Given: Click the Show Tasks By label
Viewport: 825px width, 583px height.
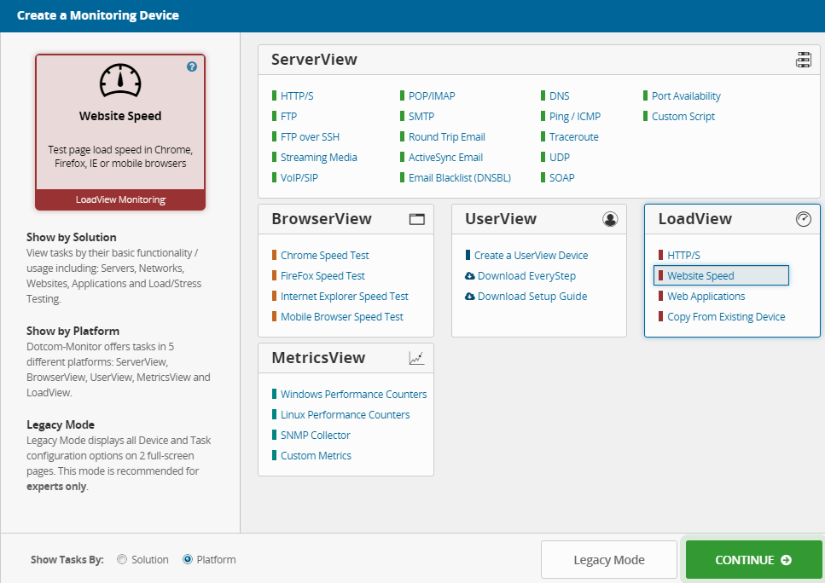Looking at the screenshot, I should (67, 560).
